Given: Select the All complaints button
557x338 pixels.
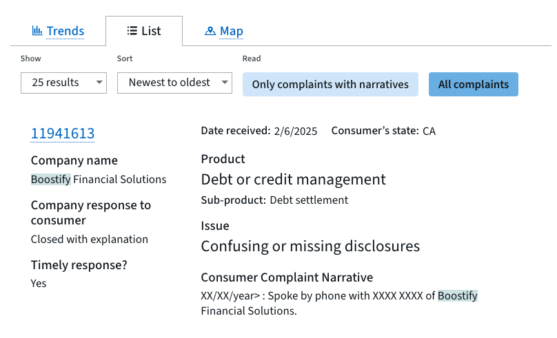Looking at the screenshot, I should point(473,85).
